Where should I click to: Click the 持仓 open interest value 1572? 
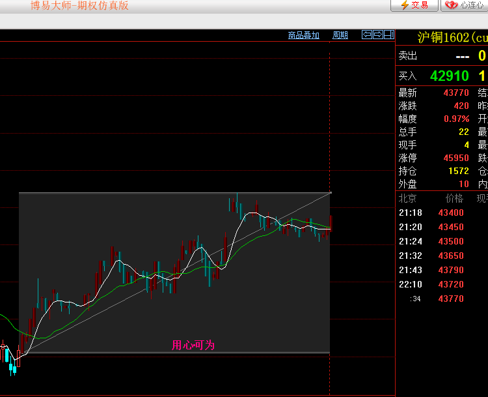pos(458,171)
